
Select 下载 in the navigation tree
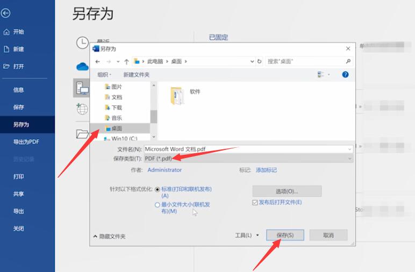click(x=114, y=108)
